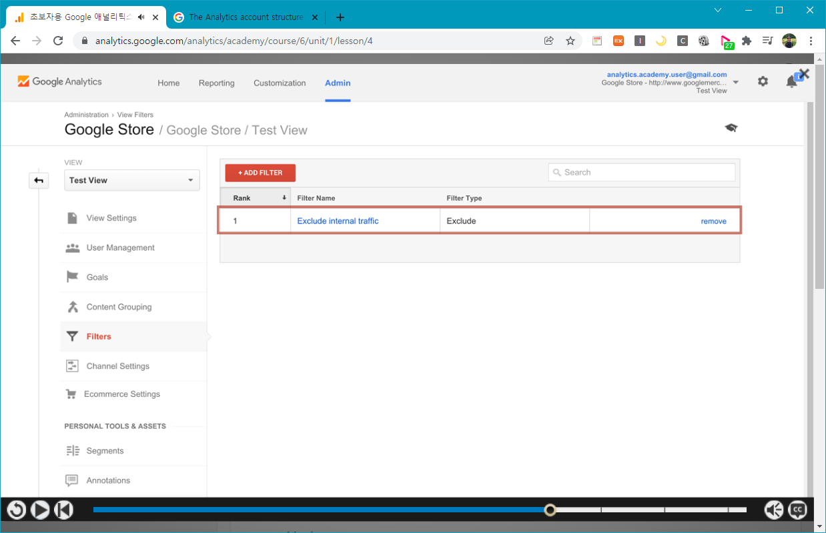Open the Extensions puzzle piece menu

tap(747, 41)
